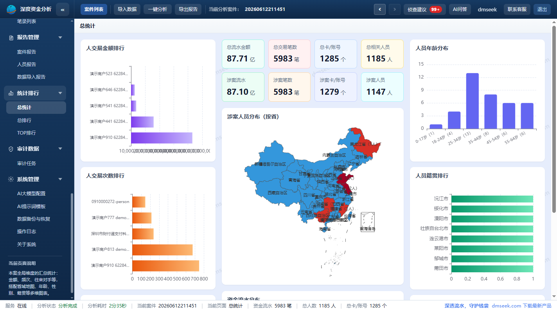Collapse the 统计排行 section arrow

tap(60, 93)
